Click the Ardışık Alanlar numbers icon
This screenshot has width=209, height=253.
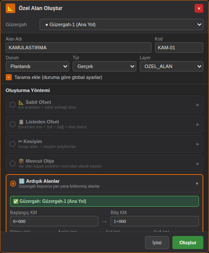coord(22,181)
